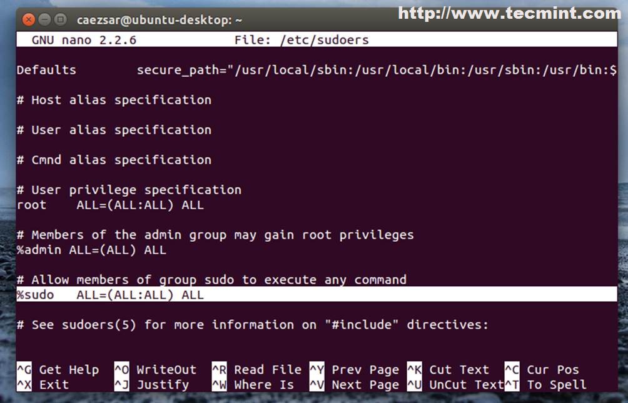
Task: Click the 'Allow members of group sudo' comment
Action: 211,280
